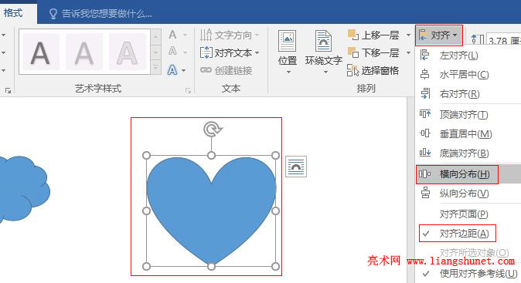The width and height of the screenshot is (521, 283).
Task: Choose 左对齐(L) from the align menu
Action: pyautogui.click(x=468, y=56)
